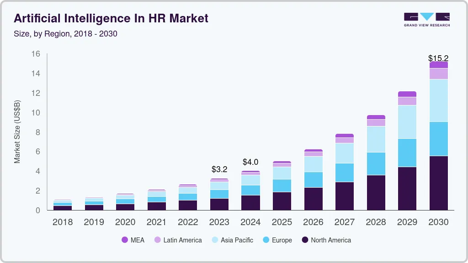Click the chart title text

(x=111, y=18)
